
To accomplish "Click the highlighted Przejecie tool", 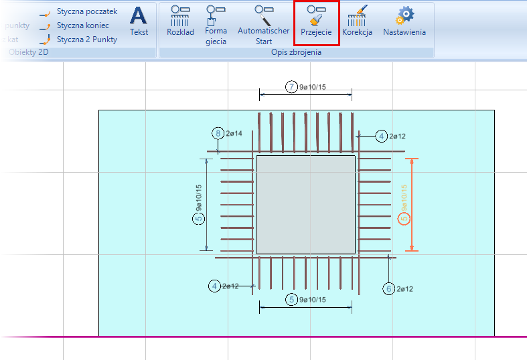I will 316,21.
